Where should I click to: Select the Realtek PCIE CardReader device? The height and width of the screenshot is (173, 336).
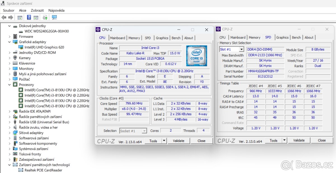(43, 170)
